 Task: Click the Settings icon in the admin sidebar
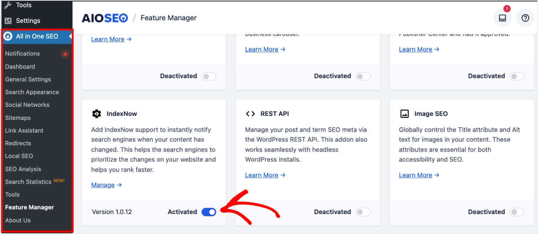coord(8,21)
